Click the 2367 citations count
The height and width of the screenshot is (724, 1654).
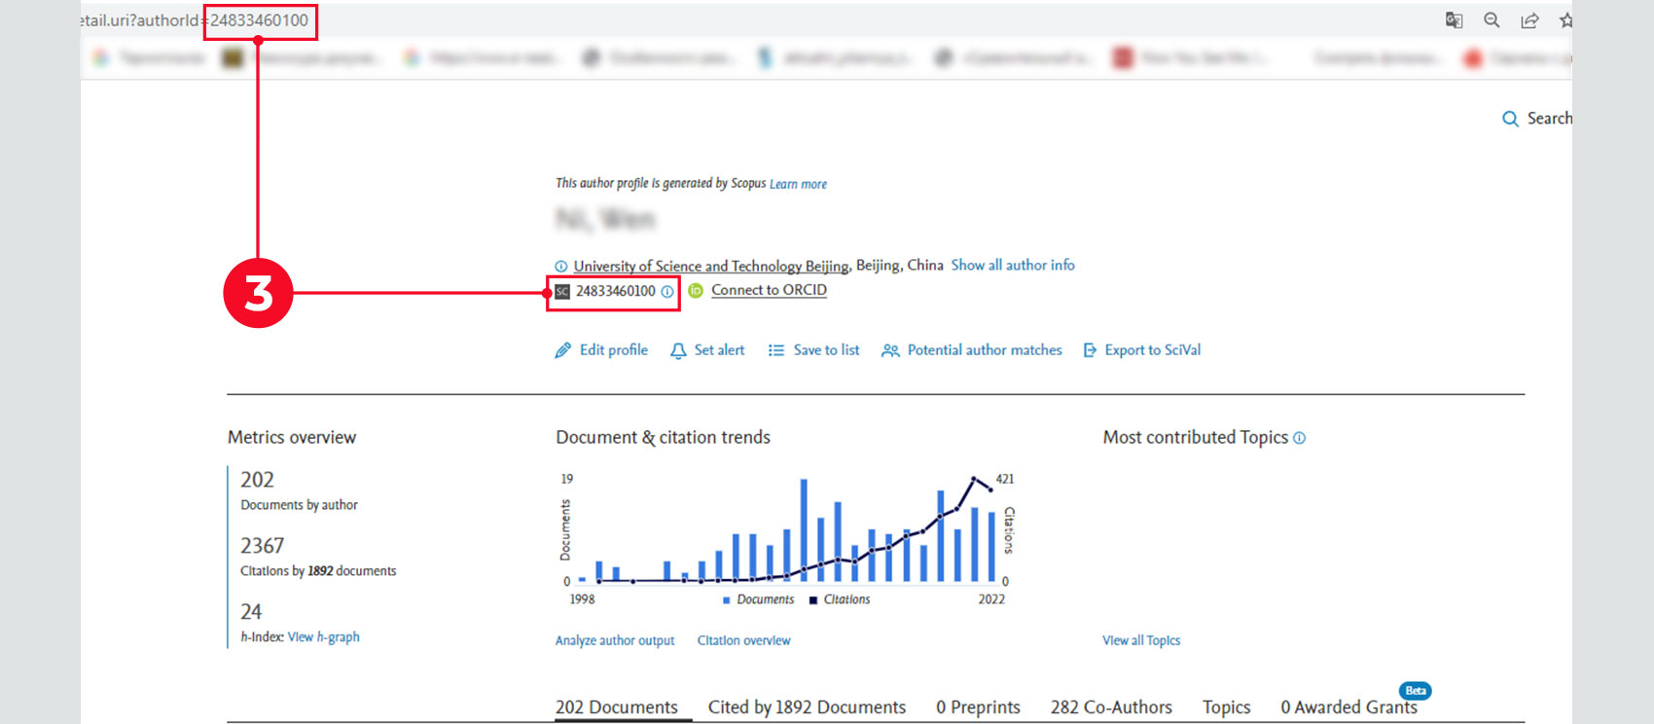(x=262, y=546)
